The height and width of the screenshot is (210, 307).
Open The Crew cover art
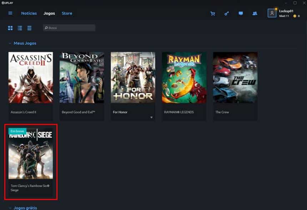235,78
